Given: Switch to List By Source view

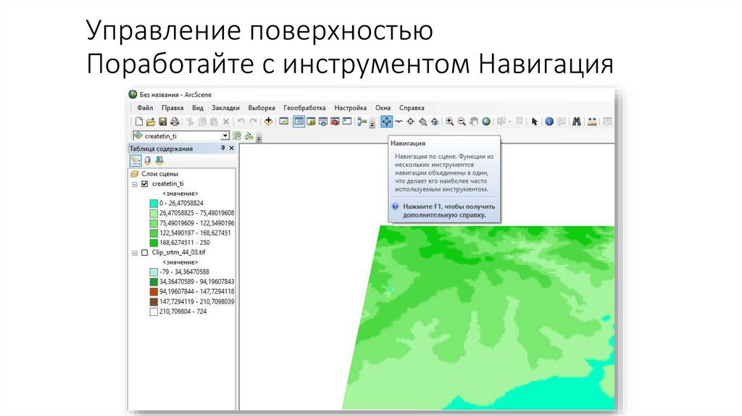Looking at the screenshot, I should 148,161.
